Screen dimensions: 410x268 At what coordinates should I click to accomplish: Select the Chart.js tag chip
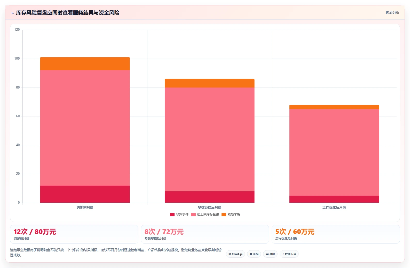coord(235,254)
